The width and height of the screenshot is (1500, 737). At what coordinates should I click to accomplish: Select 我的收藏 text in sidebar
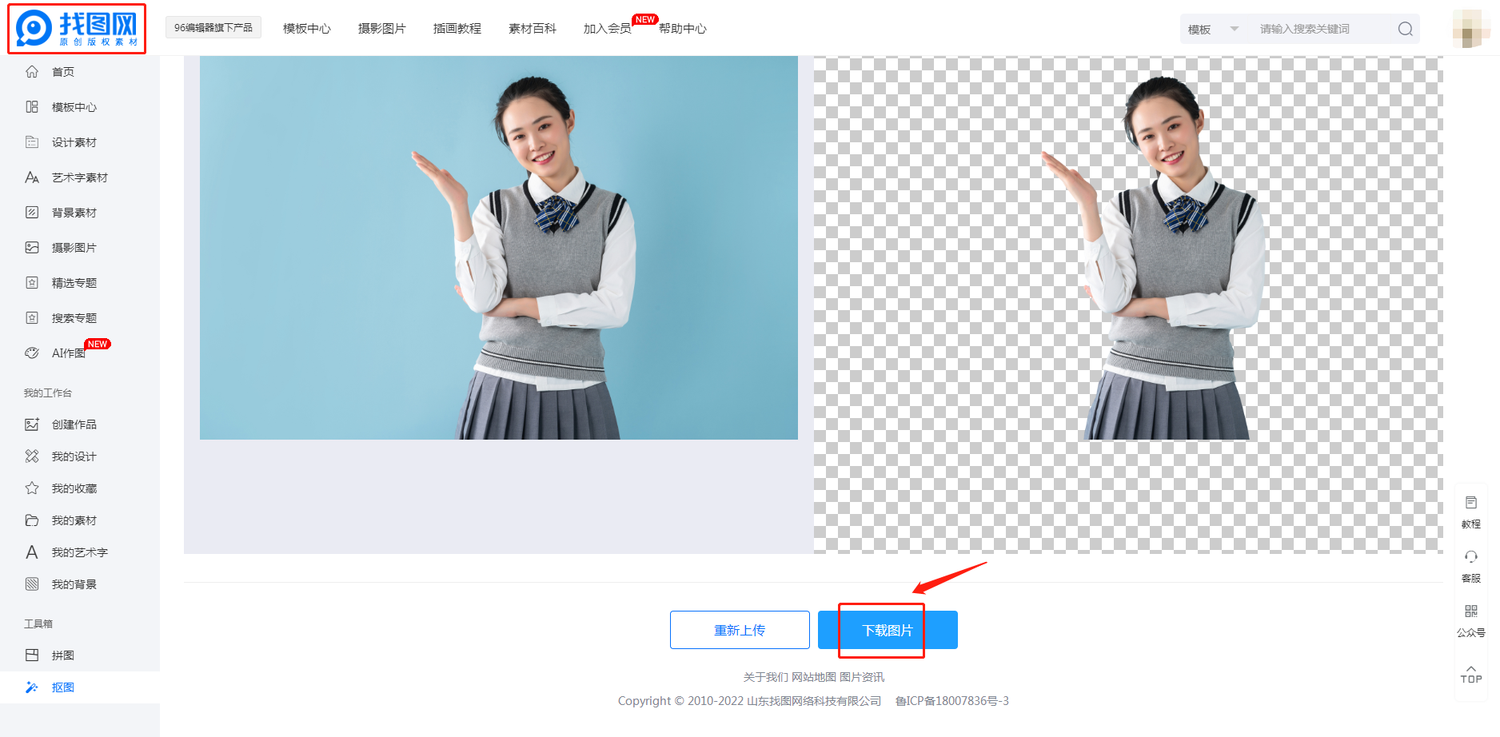coord(74,488)
